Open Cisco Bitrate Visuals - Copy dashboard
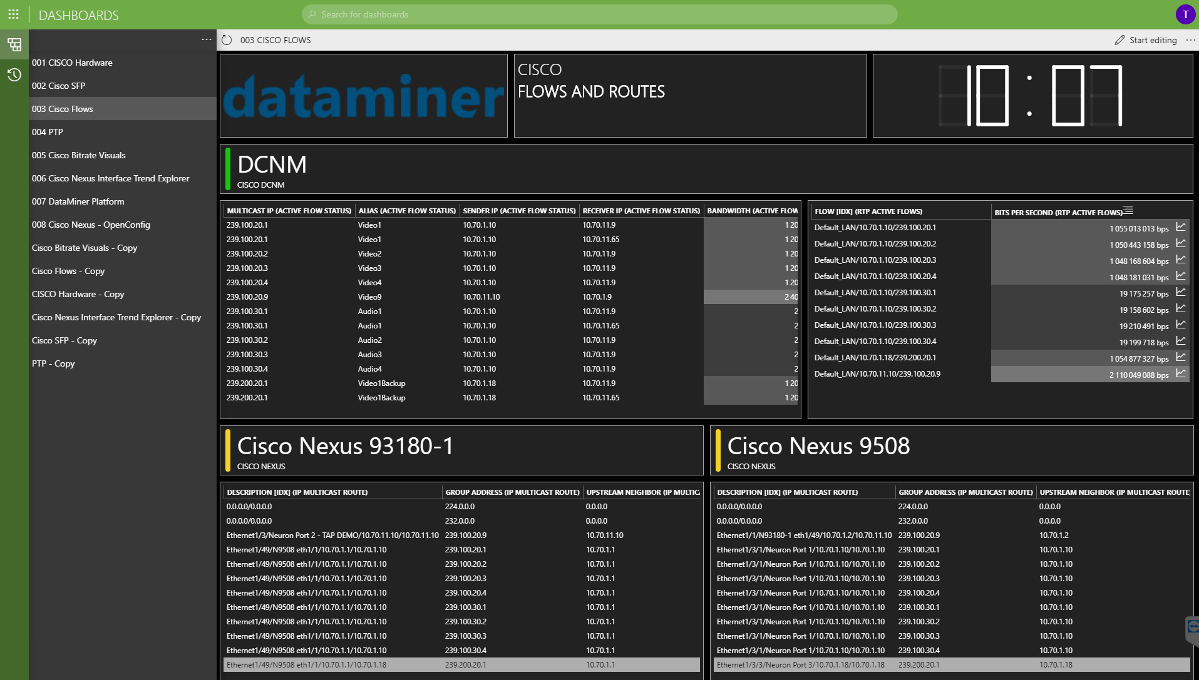Image resolution: width=1199 pixels, height=680 pixels. coord(123,248)
